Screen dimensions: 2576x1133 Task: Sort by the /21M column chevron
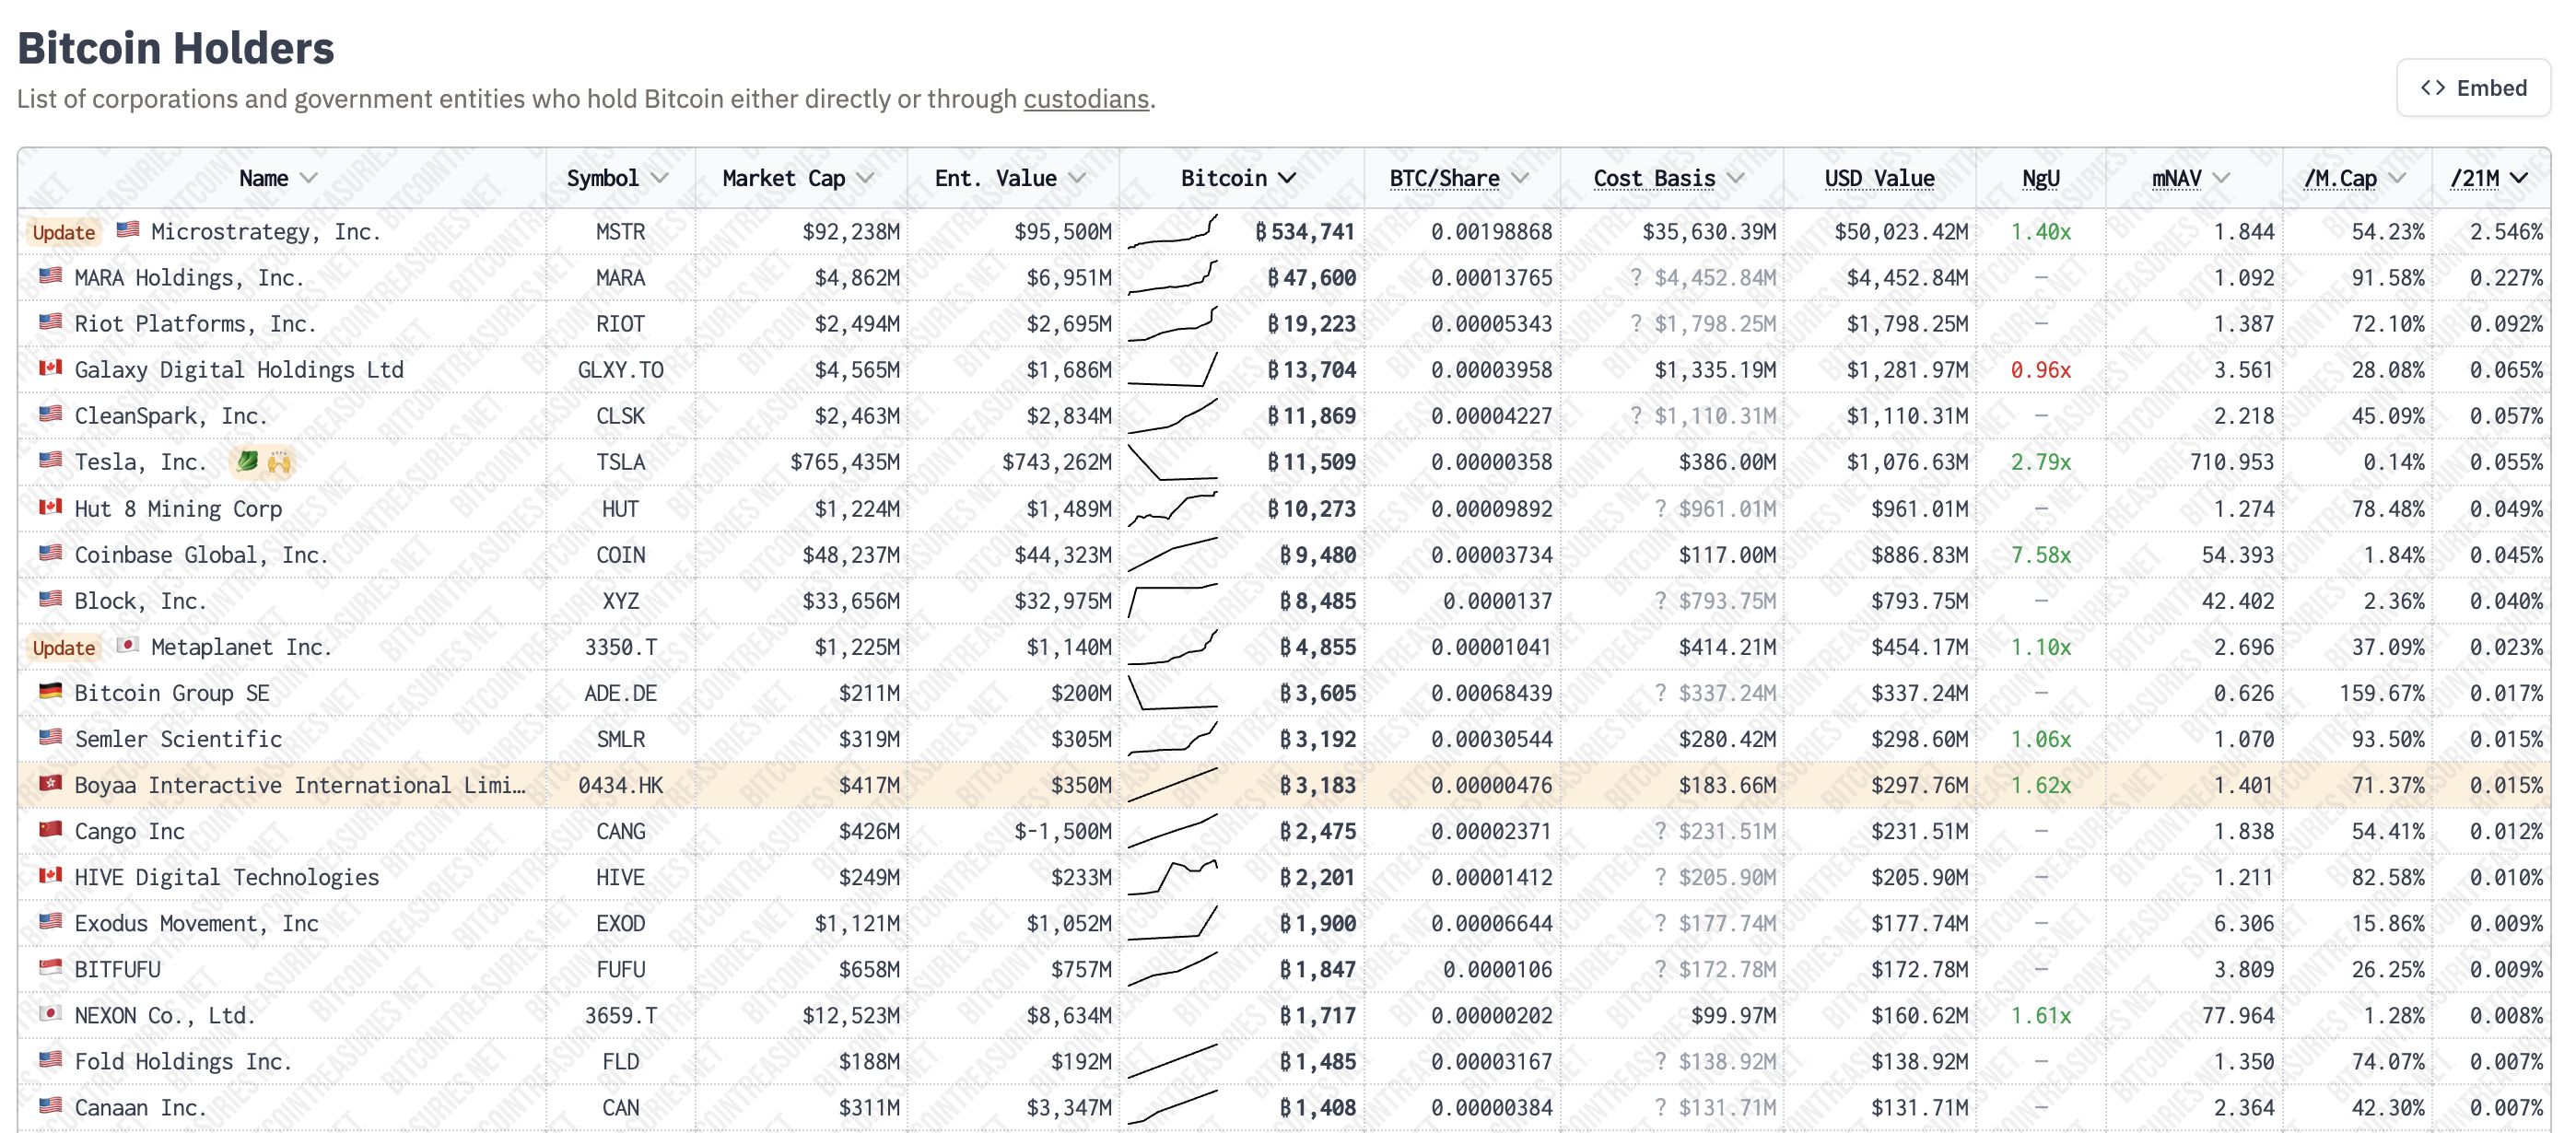2519,178
